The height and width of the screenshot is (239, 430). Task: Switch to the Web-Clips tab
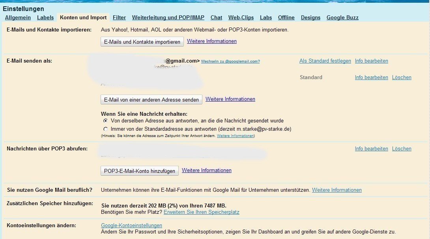pos(241,17)
